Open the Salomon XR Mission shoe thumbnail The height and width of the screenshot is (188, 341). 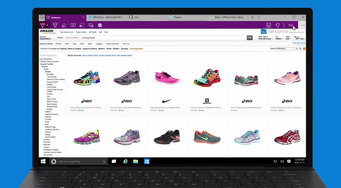click(x=207, y=78)
